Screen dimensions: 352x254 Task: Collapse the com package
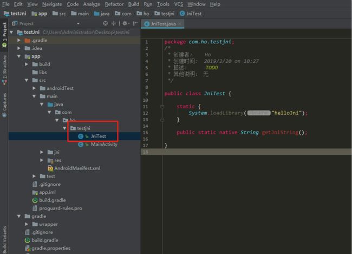49,112
